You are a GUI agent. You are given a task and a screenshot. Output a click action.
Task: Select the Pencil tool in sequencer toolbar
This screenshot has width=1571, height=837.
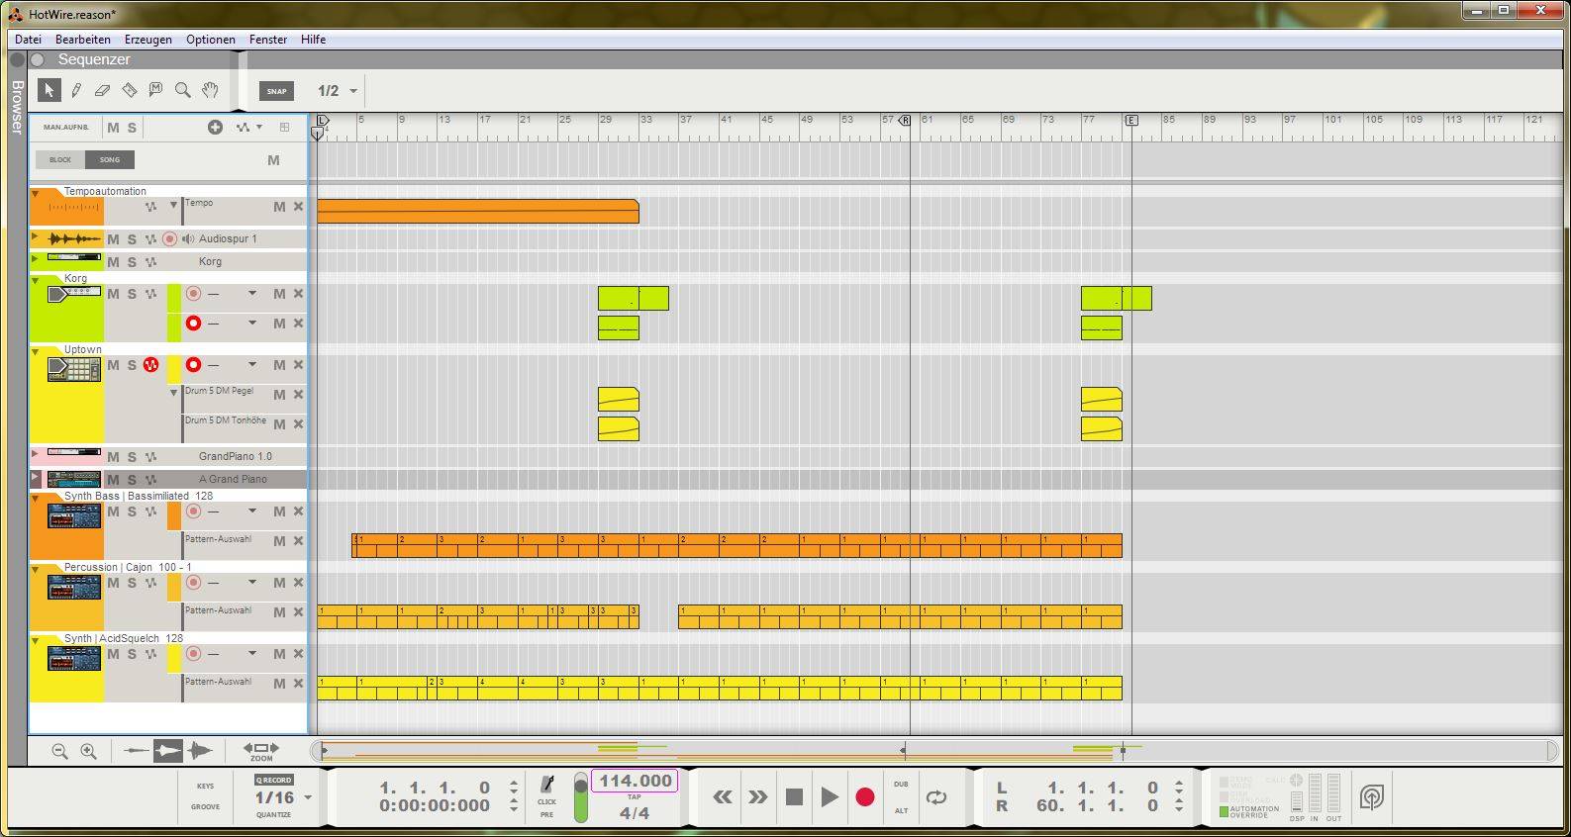tap(76, 90)
